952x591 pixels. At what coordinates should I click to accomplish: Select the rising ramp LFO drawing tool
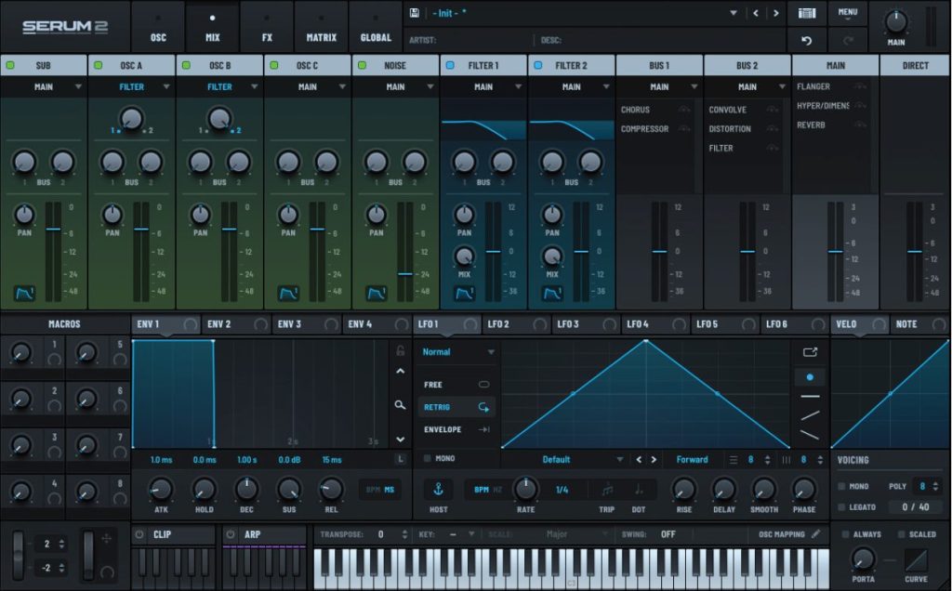point(810,415)
